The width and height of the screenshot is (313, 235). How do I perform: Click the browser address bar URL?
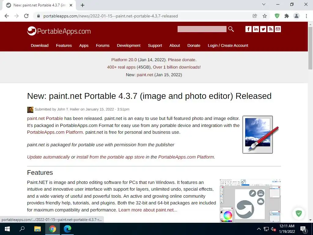[111, 16]
